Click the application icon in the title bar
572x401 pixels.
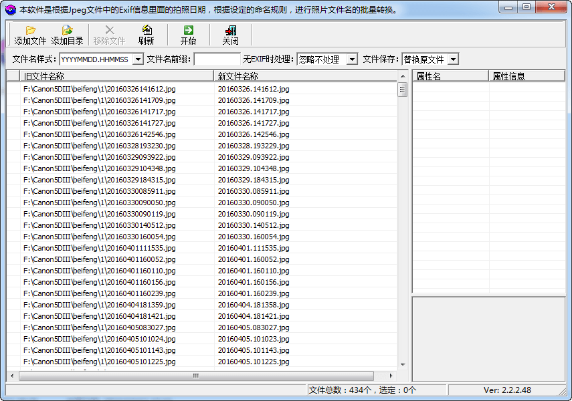pyautogui.click(x=11, y=9)
